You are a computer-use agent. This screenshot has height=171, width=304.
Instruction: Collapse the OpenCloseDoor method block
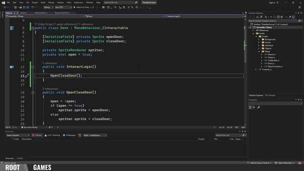pyautogui.click(x=33, y=93)
